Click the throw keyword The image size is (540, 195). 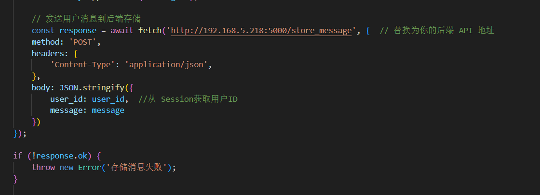tap(43, 168)
